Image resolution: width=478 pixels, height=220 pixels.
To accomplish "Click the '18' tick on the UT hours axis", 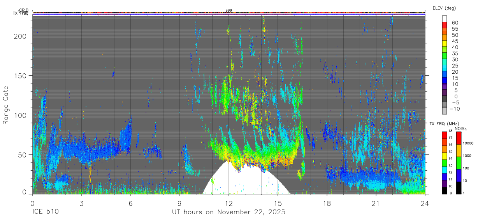I will (x=327, y=203).
